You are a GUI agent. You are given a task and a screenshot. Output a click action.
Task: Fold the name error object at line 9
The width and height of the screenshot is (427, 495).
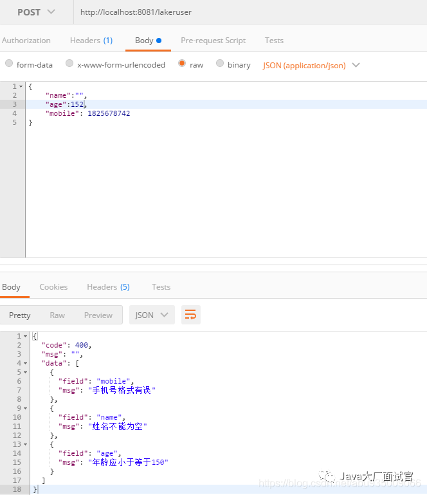click(x=26, y=409)
